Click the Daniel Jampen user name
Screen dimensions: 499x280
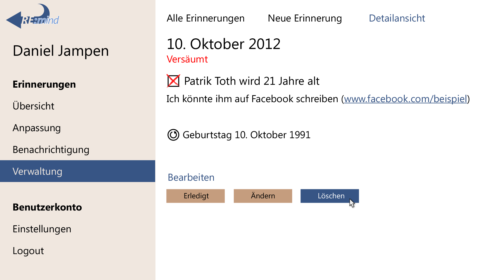pyautogui.click(x=61, y=51)
